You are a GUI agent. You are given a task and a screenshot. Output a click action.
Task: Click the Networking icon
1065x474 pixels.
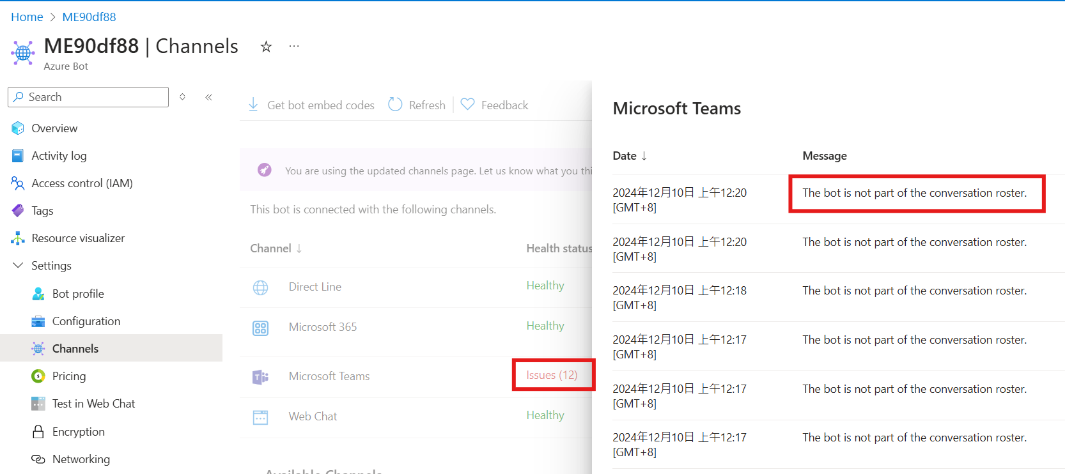tap(38, 459)
